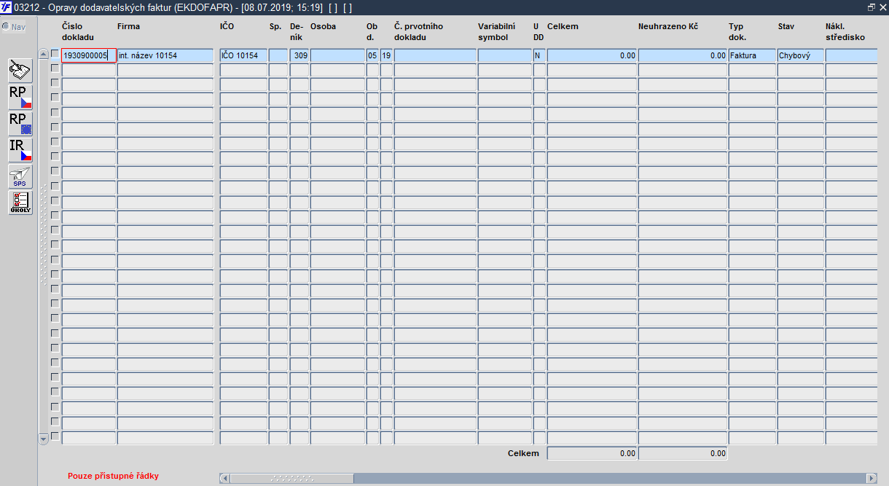
Task: Click the bottom 'Celkem' totals label
Action: [523, 453]
